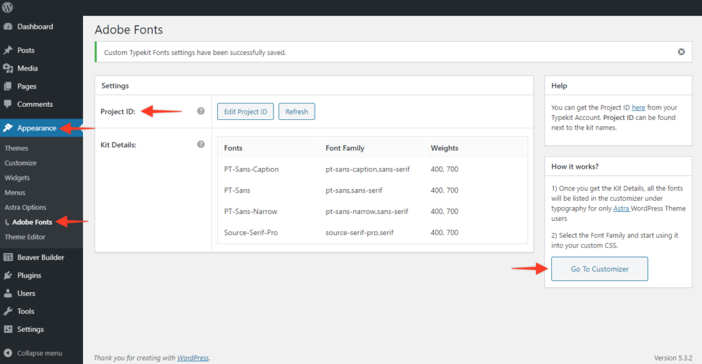Open the 'here' link in Help
This screenshot has width=702, height=364.
coord(638,108)
